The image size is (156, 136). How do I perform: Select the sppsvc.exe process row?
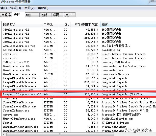point(79,115)
